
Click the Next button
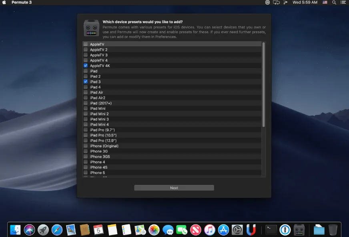(174, 188)
